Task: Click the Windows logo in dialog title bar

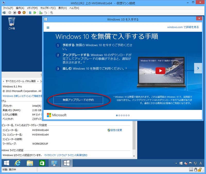Action: (46, 19)
